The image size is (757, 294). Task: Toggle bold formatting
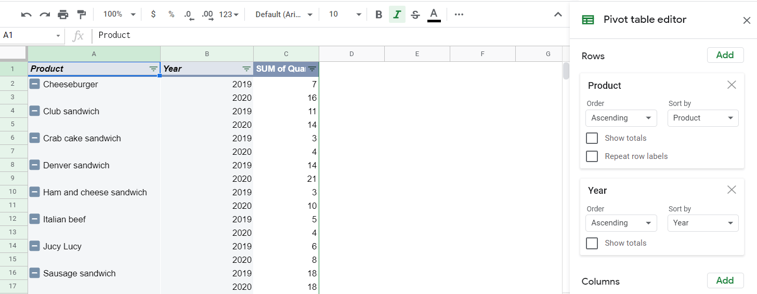pos(379,15)
